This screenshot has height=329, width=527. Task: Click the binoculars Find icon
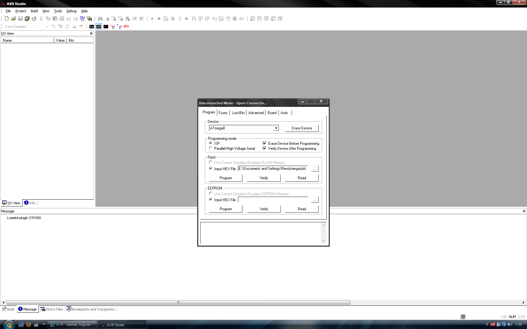coord(100,19)
